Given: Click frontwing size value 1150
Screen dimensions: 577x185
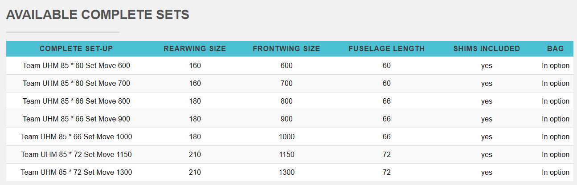Looking at the screenshot, I should 286,154.
